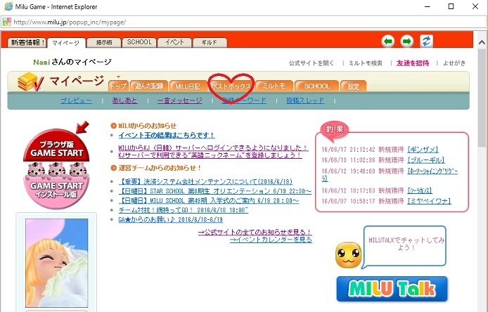This screenshot has height=312, width=488.
Task: Open the 投稿スレッド link
Action: click(305, 100)
